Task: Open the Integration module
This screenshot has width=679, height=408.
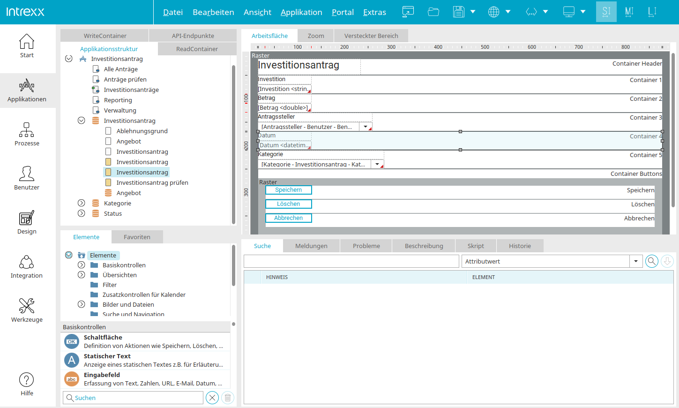Action: [27, 266]
